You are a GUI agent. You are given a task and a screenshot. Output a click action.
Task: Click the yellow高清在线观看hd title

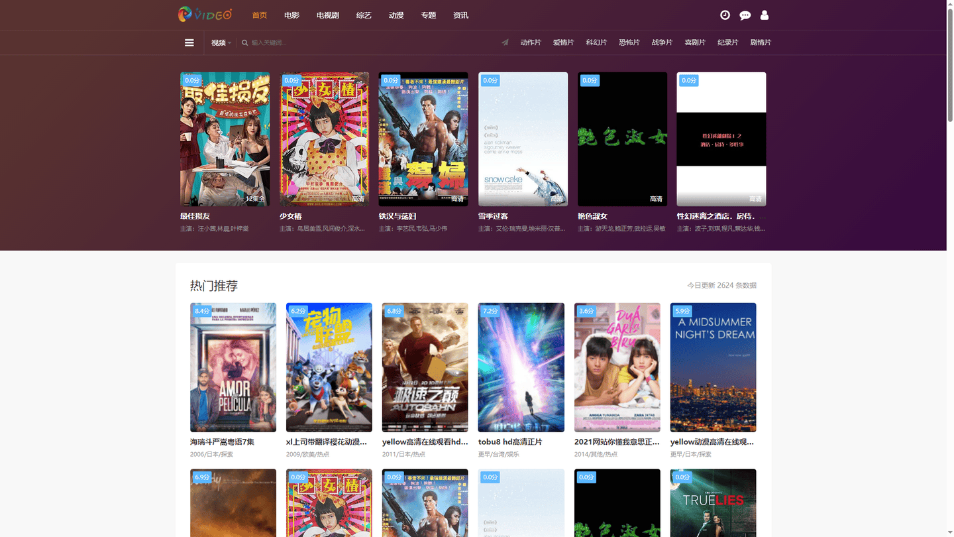[425, 442]
